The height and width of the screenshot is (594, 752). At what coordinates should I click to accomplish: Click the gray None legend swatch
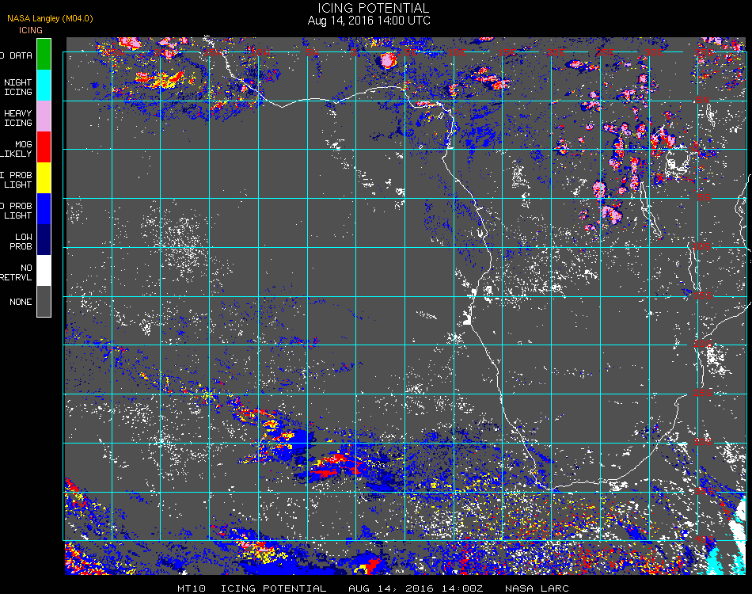click(44, 301)
